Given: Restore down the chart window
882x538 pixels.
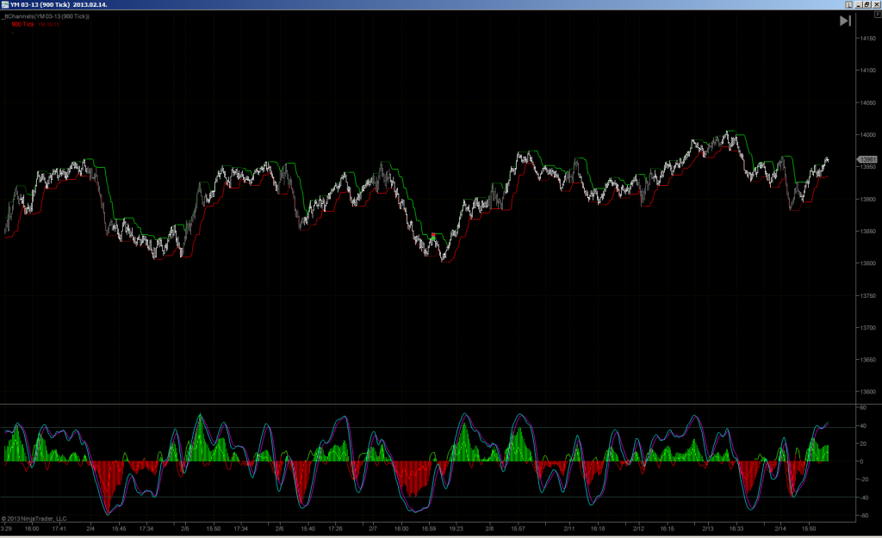Looking at the screenshot, I should tap(867, 4).
